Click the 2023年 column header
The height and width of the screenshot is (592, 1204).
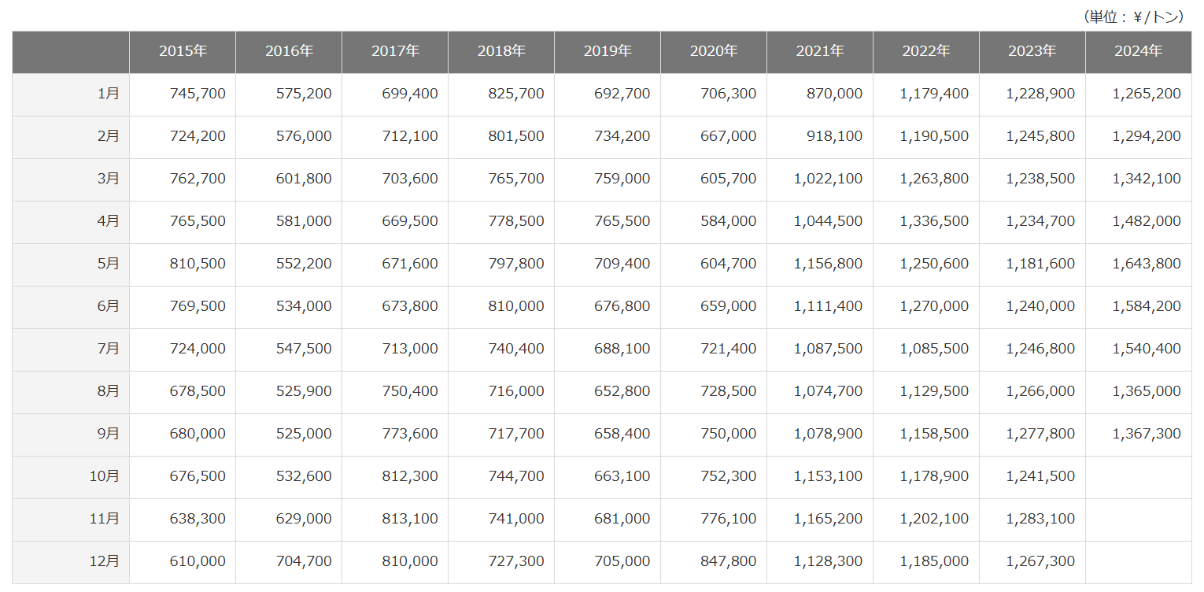pos(1032,52)
